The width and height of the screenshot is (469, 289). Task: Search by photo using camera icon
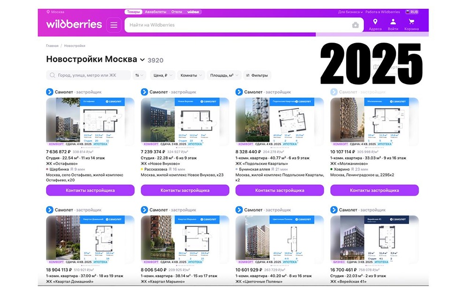pyautogui.click(x=356, y=25)
